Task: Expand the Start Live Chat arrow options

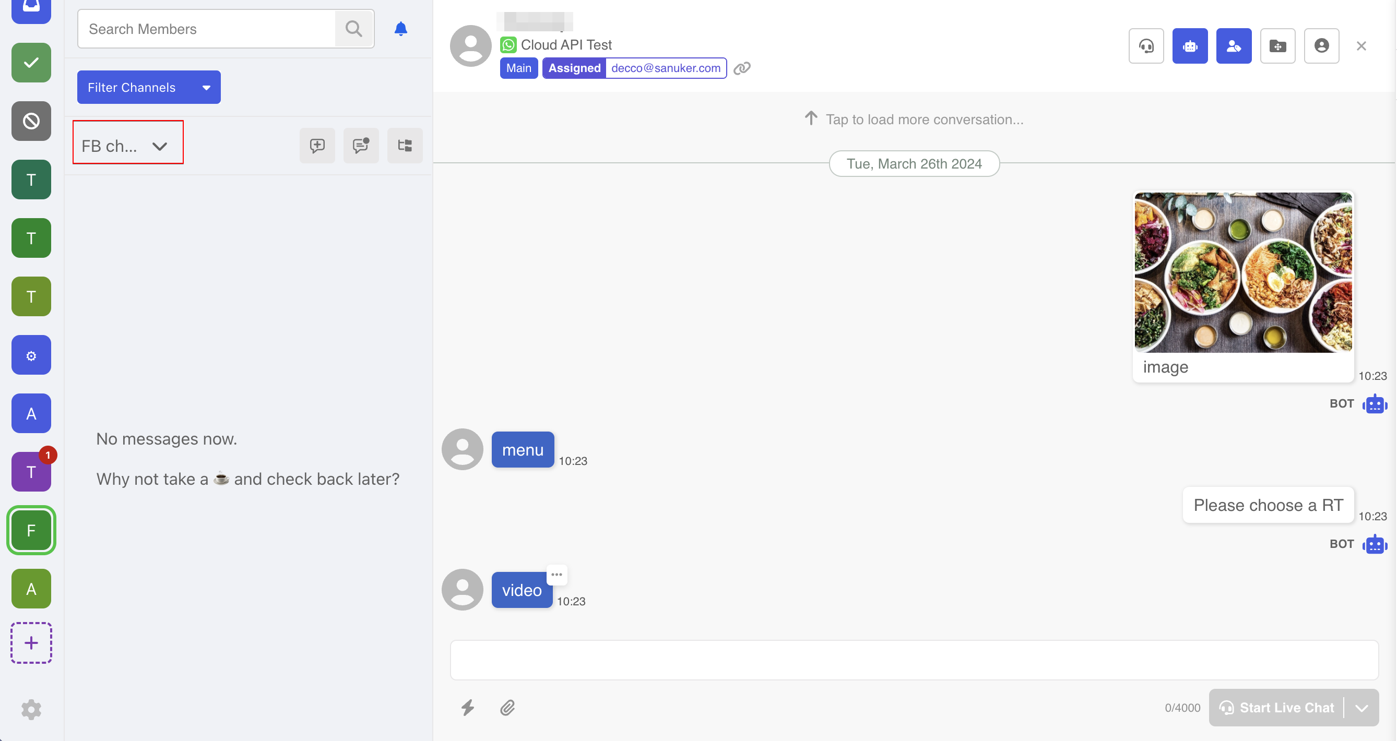Action: click(1361, 708)
